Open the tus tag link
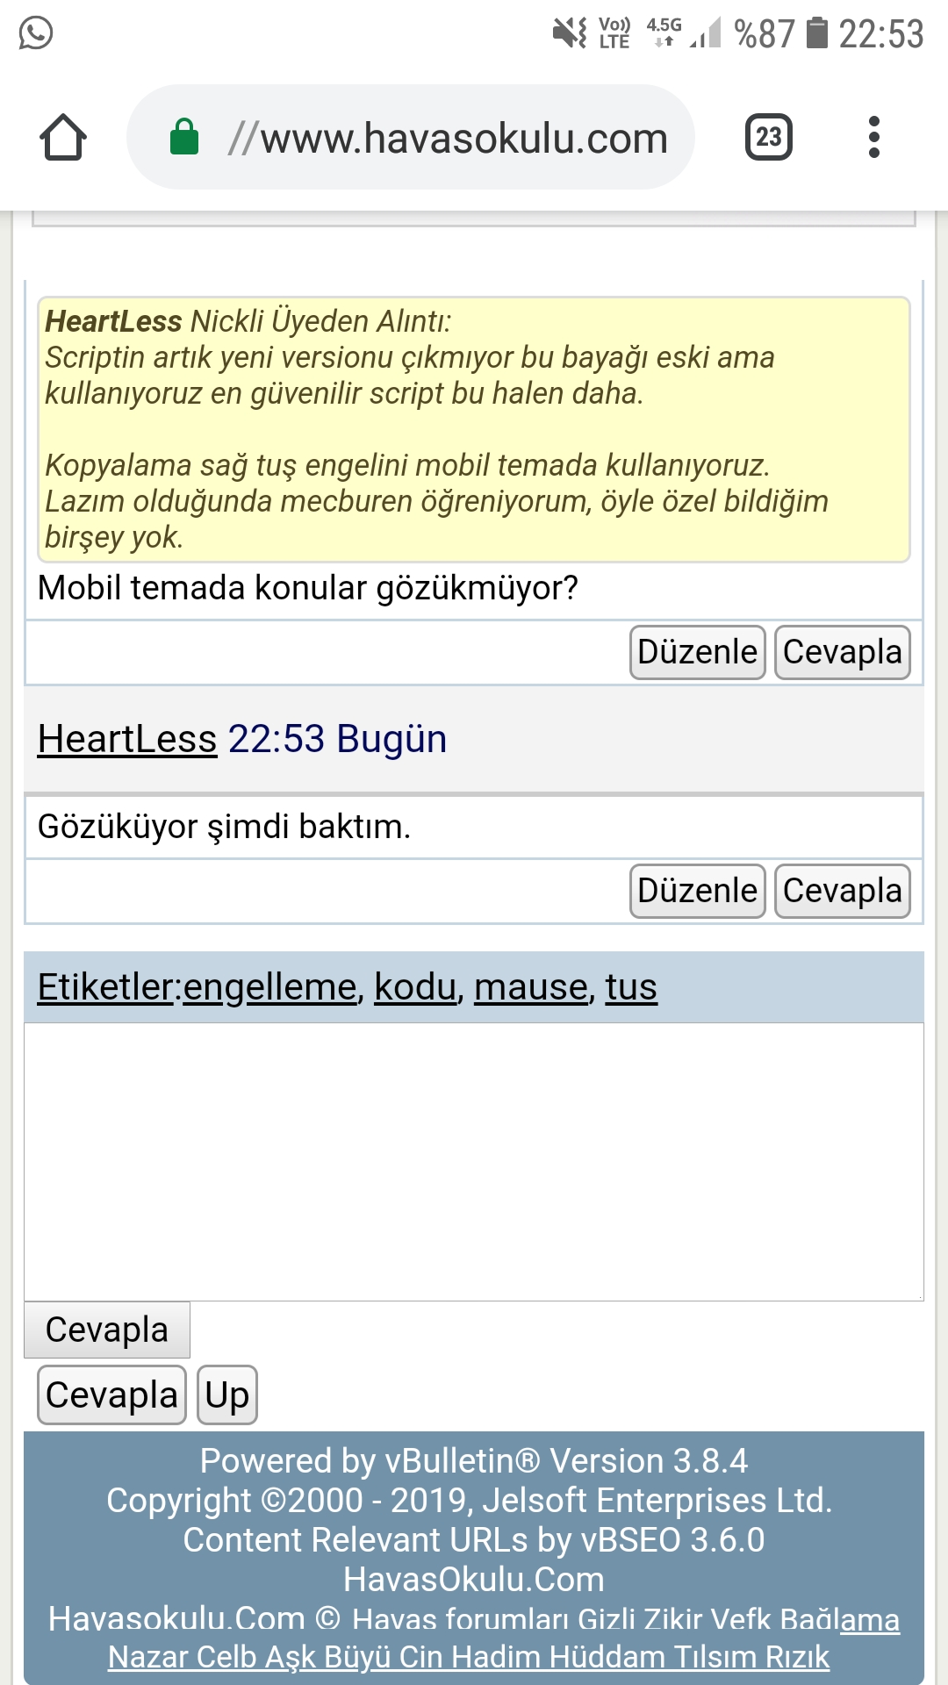The image size is (948, 1685). (x=631, y=987)
